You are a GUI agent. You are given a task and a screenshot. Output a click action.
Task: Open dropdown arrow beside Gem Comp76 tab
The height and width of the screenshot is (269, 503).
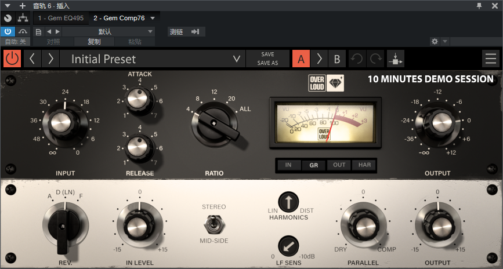tap(153, 19)
